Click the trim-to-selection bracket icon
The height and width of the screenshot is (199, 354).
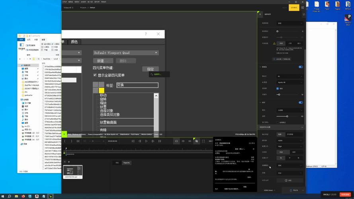[78, 141]
